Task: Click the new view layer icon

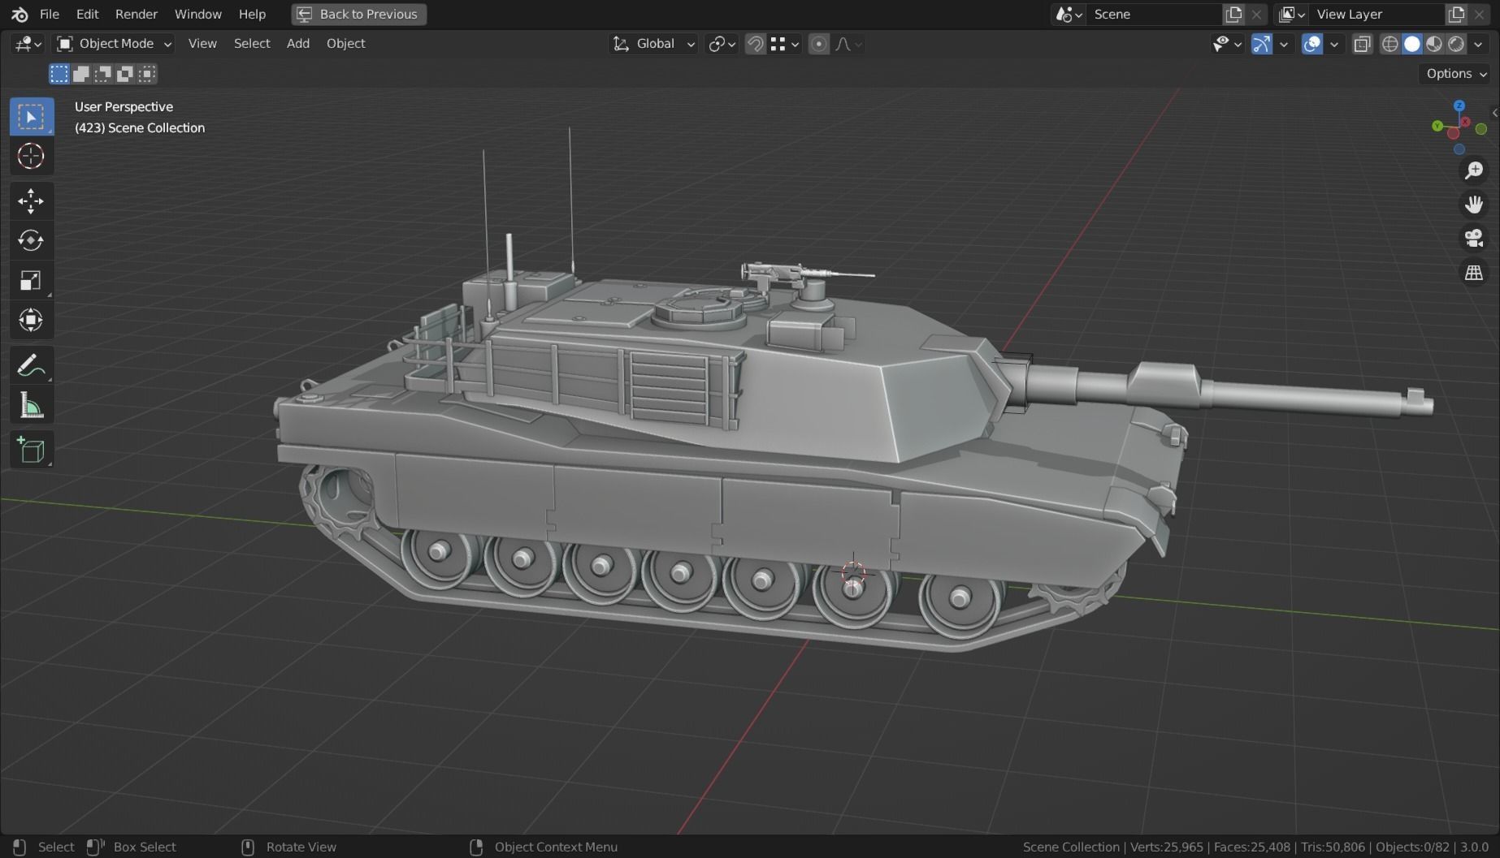Action: click(x=1456, y=14)
